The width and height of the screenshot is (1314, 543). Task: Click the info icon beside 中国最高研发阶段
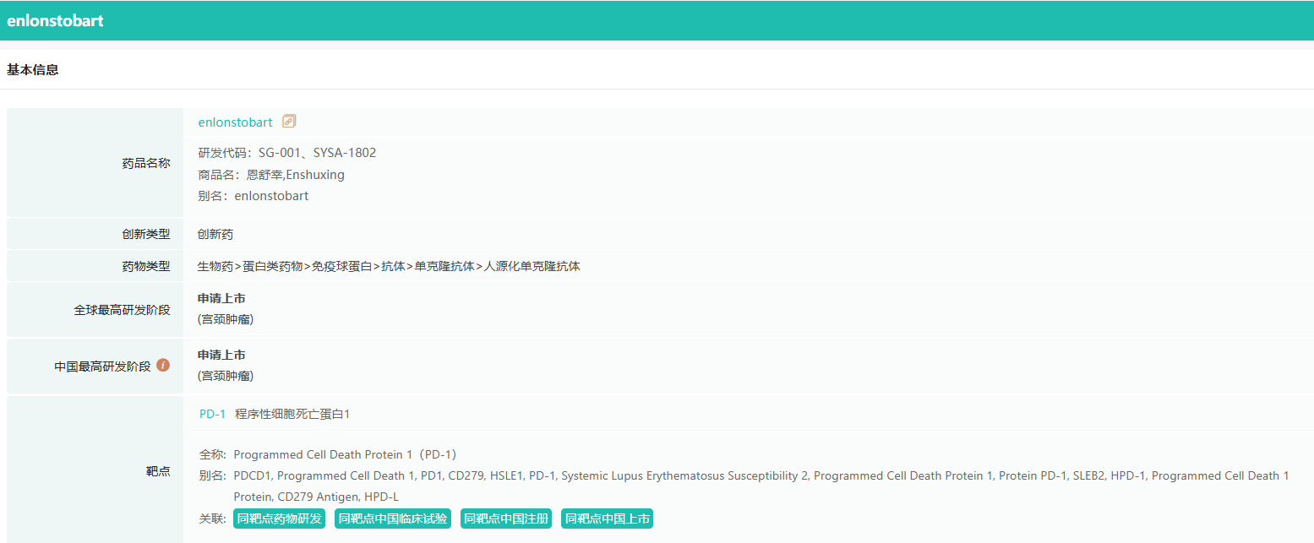(x=163, y=365)
